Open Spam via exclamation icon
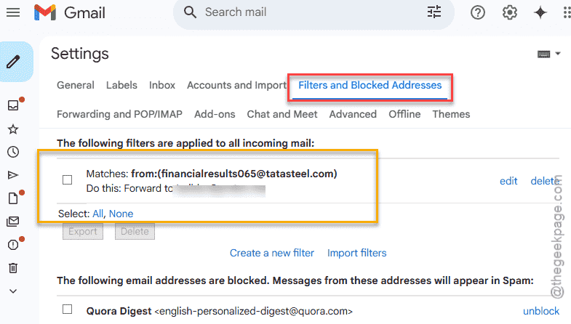 click(13, 245)
